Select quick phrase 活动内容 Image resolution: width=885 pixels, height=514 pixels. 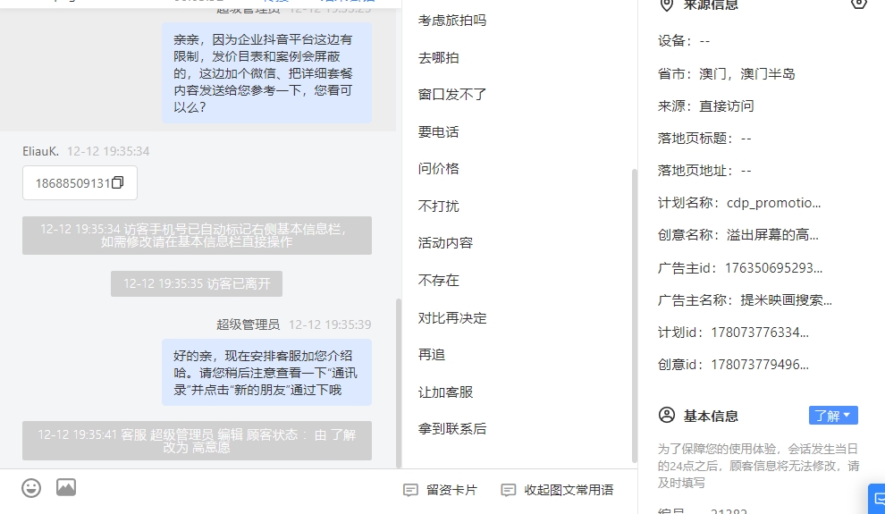445,242
